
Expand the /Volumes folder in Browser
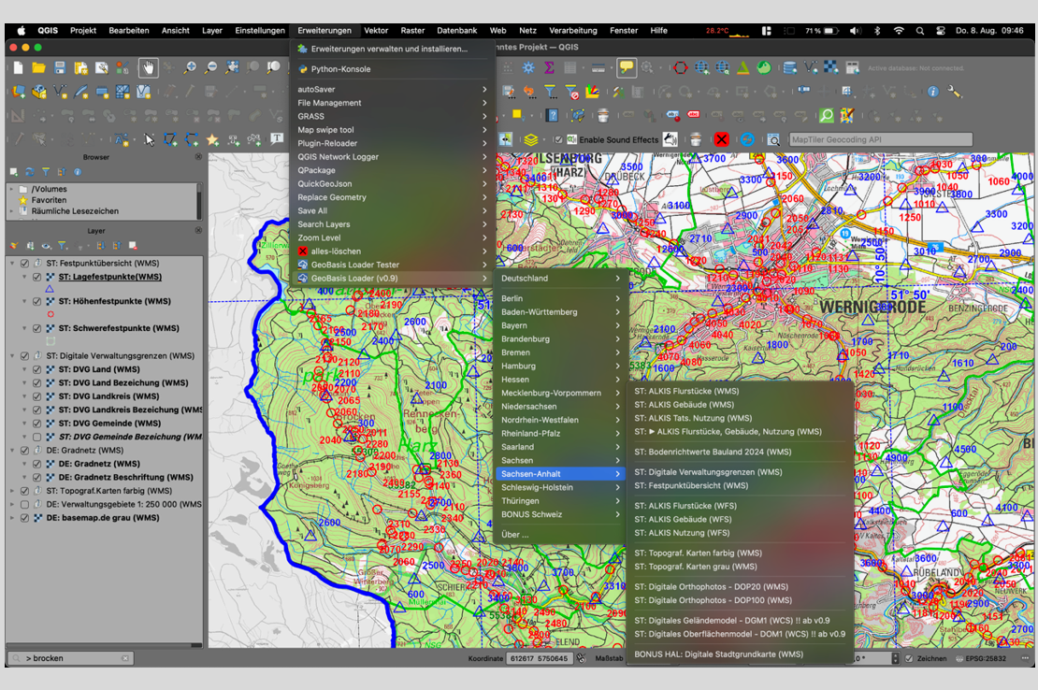[12, 189]
